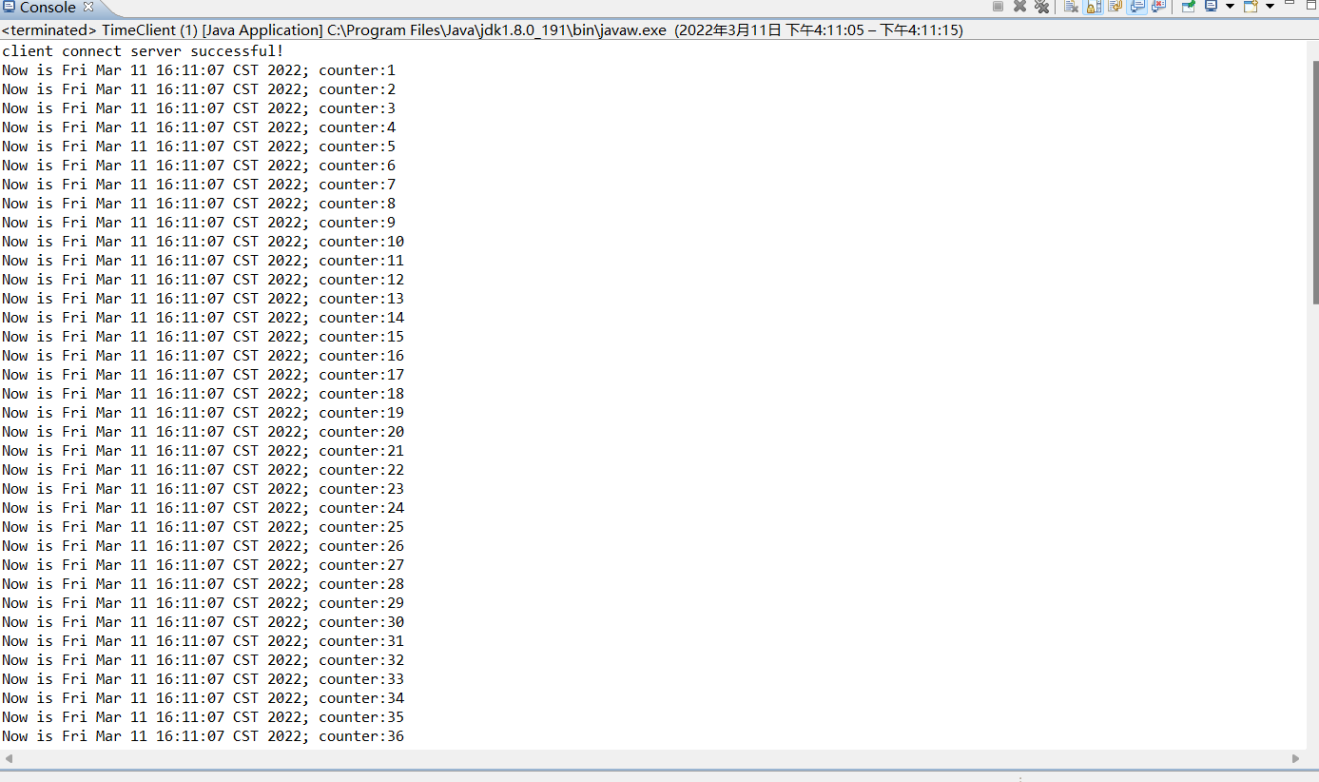Click the output line ending with counter:5

199,147
